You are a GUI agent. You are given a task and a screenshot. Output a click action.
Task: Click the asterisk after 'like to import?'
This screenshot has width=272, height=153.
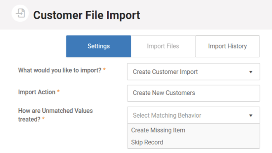104,70
